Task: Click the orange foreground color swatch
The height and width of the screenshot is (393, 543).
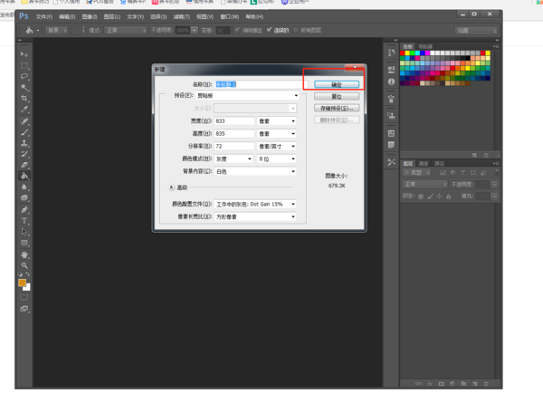Action: click(22, 283)
